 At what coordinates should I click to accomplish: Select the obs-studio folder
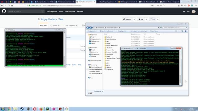109,48
